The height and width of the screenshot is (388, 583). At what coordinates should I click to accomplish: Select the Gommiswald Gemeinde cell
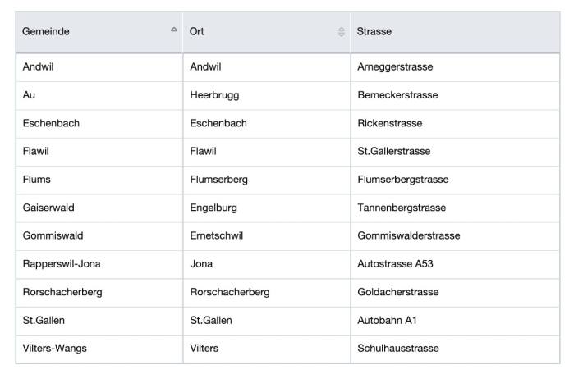[x=99, y=236]
